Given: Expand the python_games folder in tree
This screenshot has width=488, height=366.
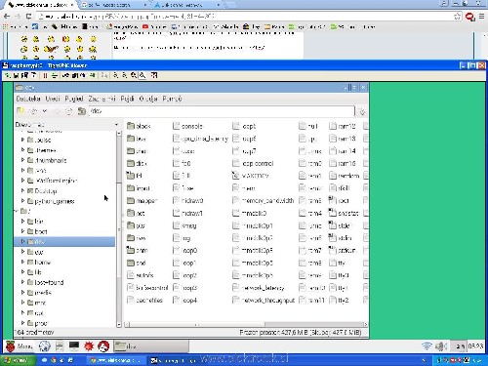Looking at the screenshot, I should (22, 201).
